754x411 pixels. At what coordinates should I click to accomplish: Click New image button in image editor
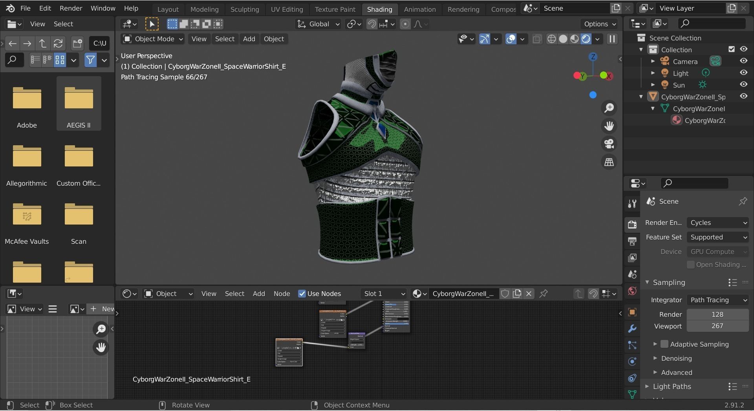click(x=102, y=309)
